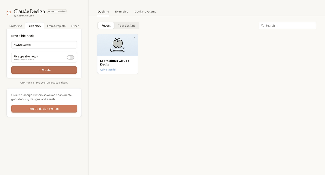The image size is (325, 175).
Task: Focus the Search designs field
Action: pyautogui.click(x=287, y=25)
